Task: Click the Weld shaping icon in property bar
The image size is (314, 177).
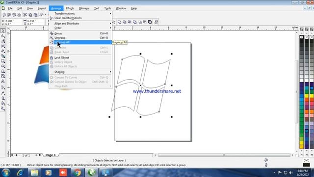Action: [119, 22]
